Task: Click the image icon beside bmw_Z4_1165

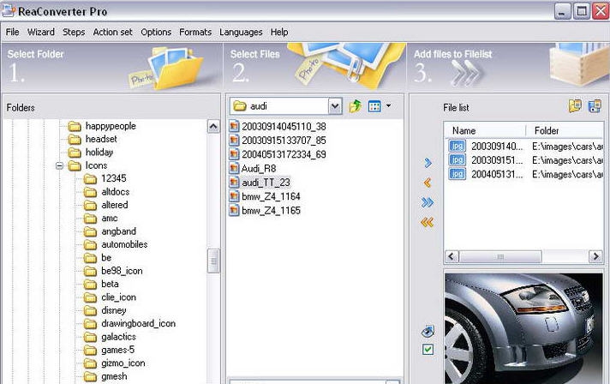Action: (x=234, y=211)
